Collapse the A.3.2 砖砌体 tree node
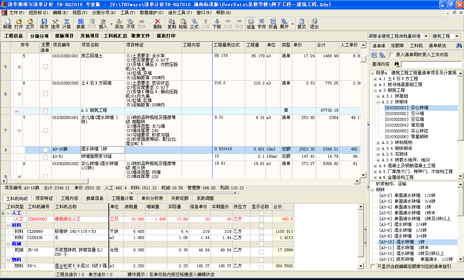The height and width of the screenshot is (280, 464). point(378,102)
